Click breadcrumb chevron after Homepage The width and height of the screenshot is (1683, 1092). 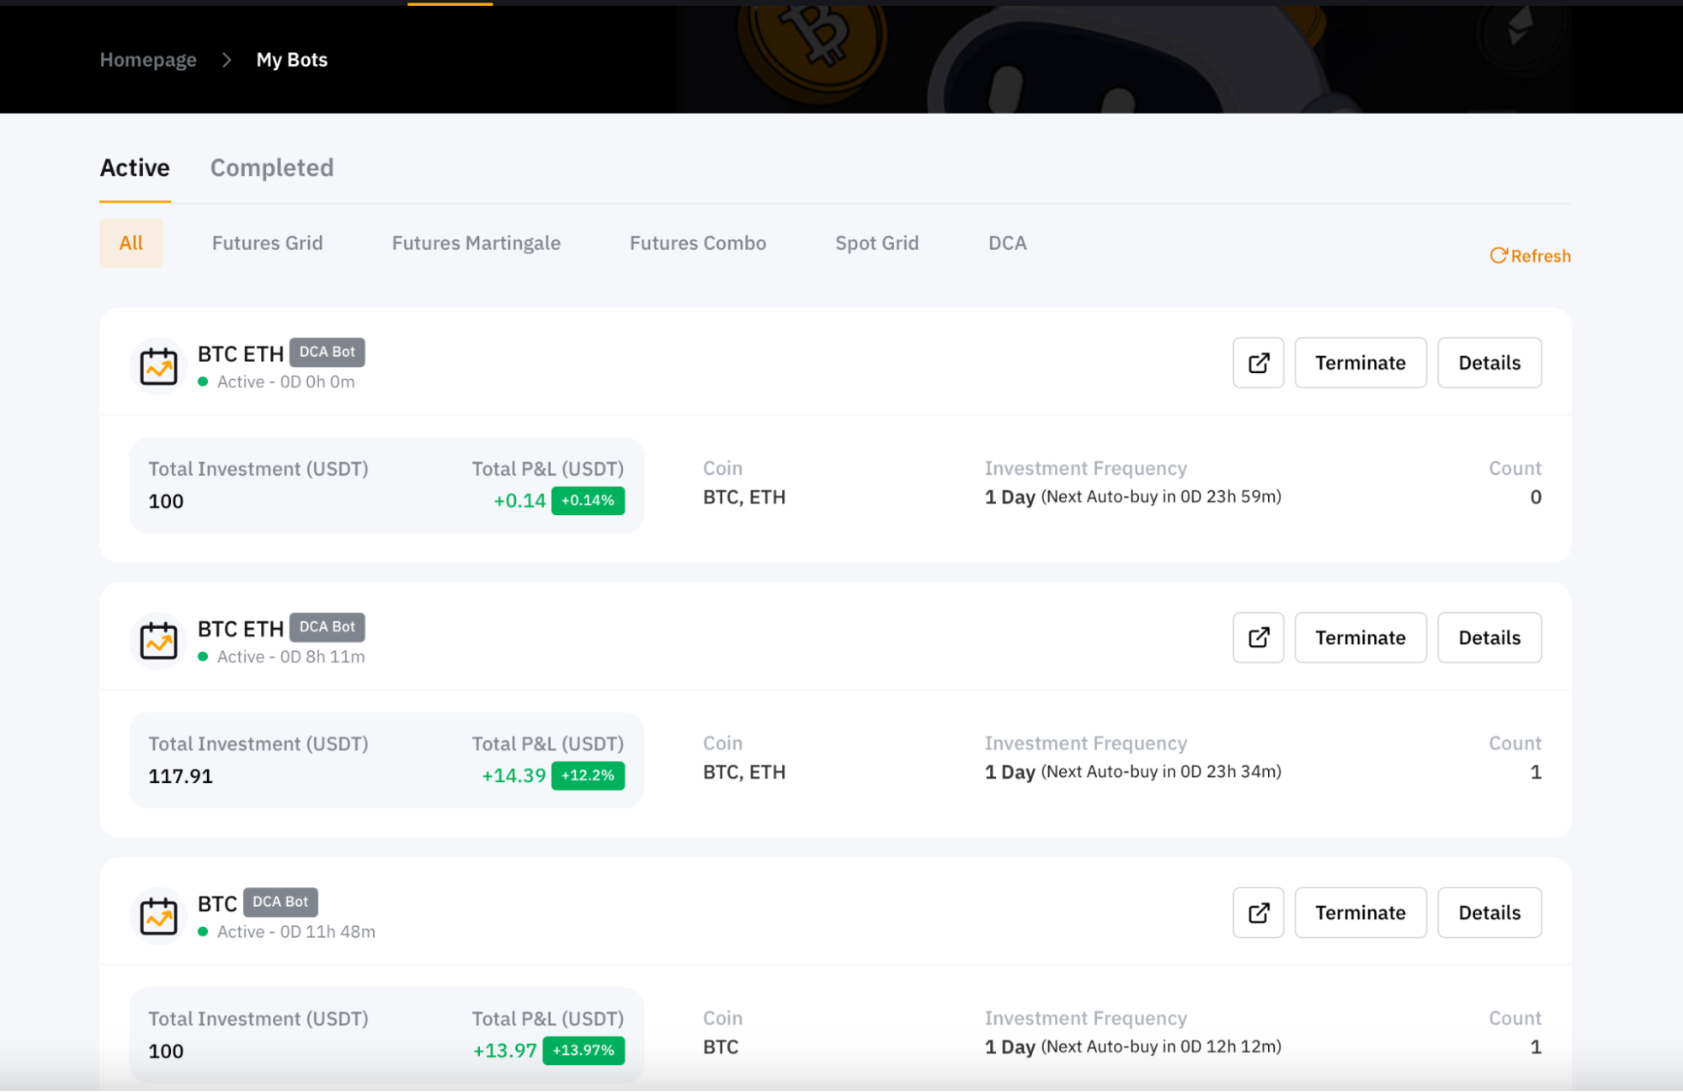pos(226,60)
